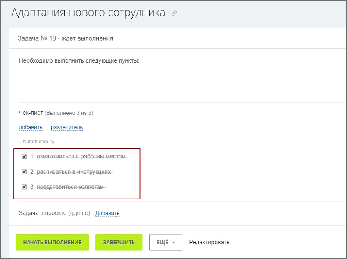
Task: Open the ЕЩЁ dropdown menu
Action: pos(166,242)
